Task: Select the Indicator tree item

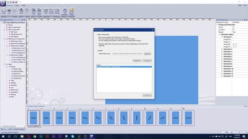Action: 14,85
